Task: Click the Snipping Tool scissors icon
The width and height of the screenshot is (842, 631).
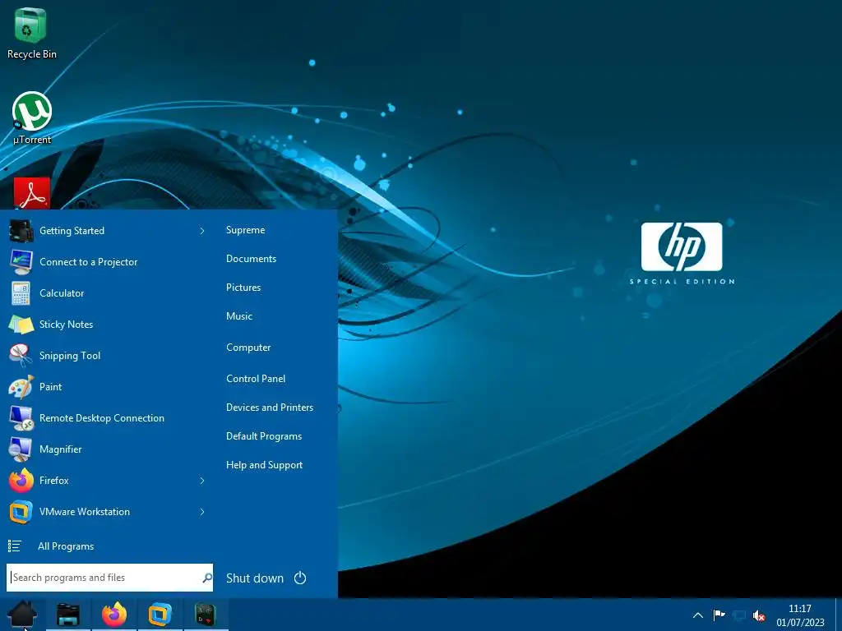Action: pos(21,355)
